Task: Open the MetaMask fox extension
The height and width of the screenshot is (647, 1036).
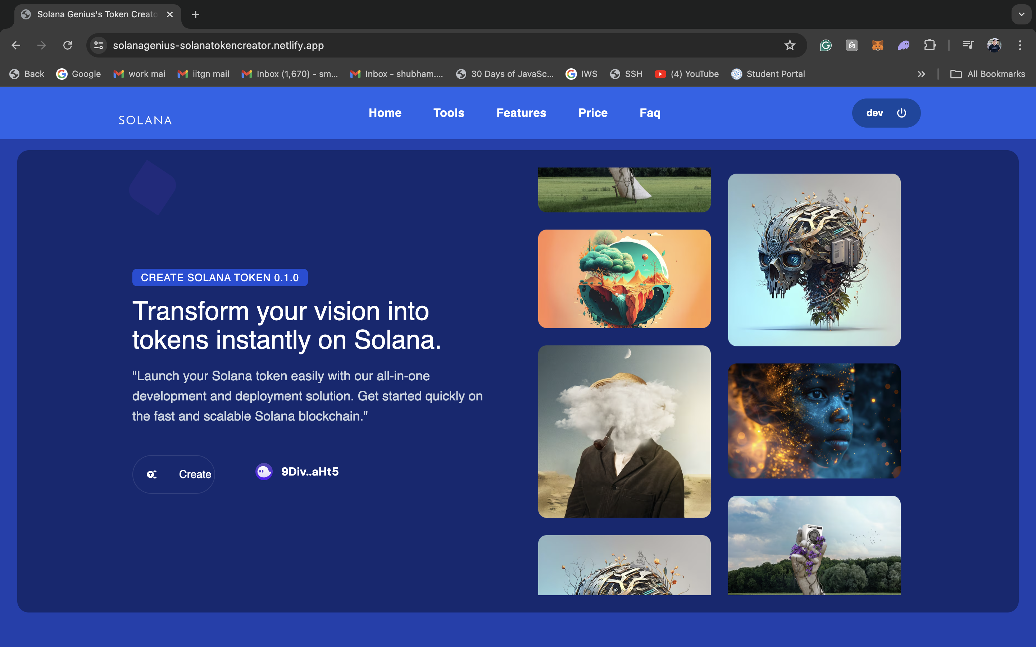Action: (x=877, y=45)
